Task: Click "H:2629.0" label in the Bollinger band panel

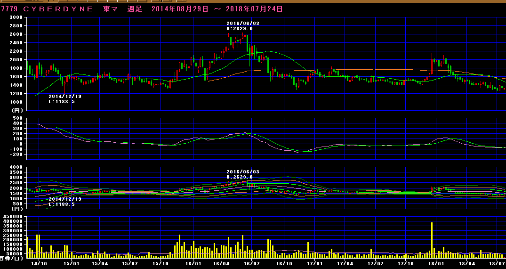Action: pyautogui.click(x=240, y=177)
